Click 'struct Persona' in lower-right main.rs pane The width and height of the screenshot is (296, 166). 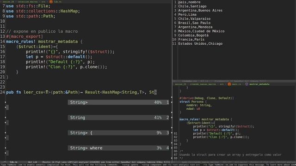tap(191, 101)
